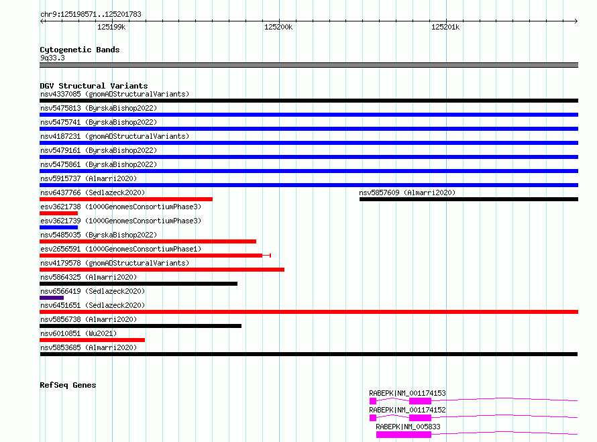The width and height of the screenshot is (597, 442).
Task: Click the nsv4187231 gnomAD variant label
Action: tap(115, 136)
